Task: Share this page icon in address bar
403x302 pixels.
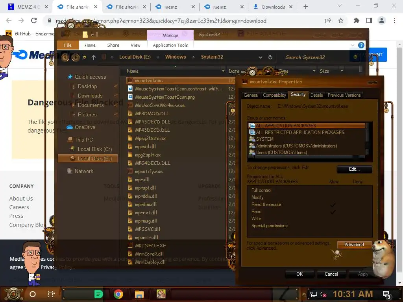Action: tap(328, 20)
